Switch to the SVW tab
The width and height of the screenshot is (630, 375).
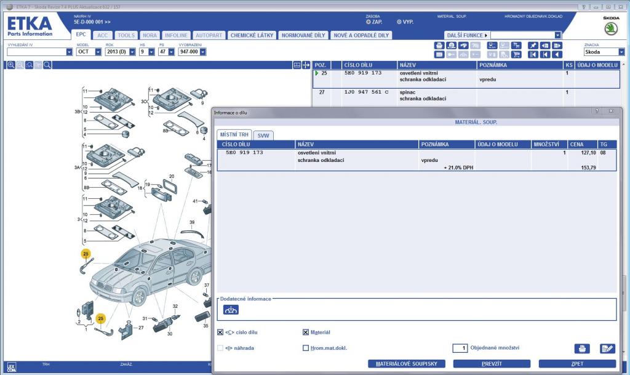263,135
